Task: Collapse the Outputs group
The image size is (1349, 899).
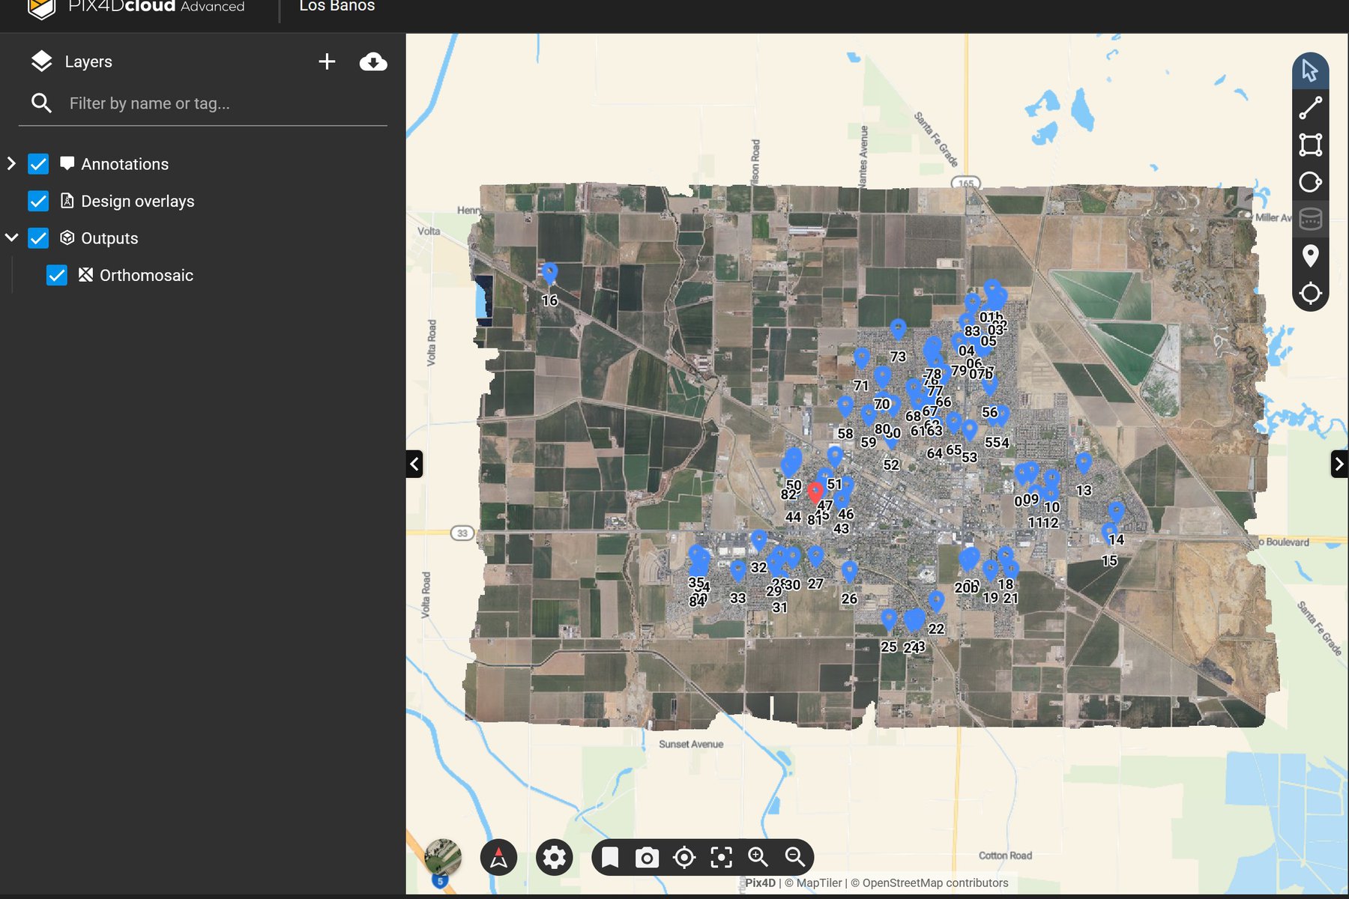Action: pos(11,237)
